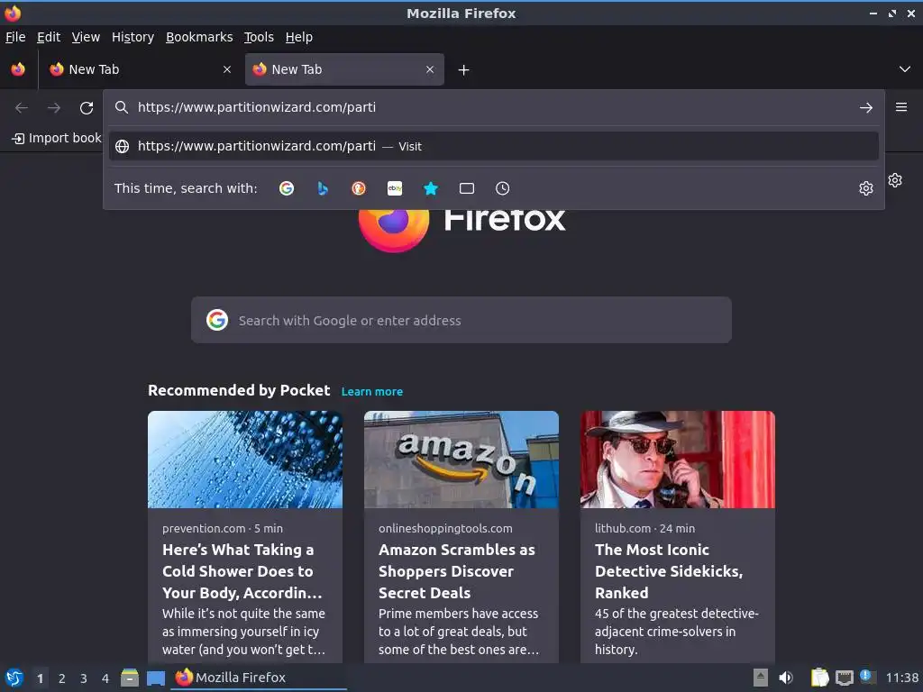Reload the current page

[x=87, y=108]
